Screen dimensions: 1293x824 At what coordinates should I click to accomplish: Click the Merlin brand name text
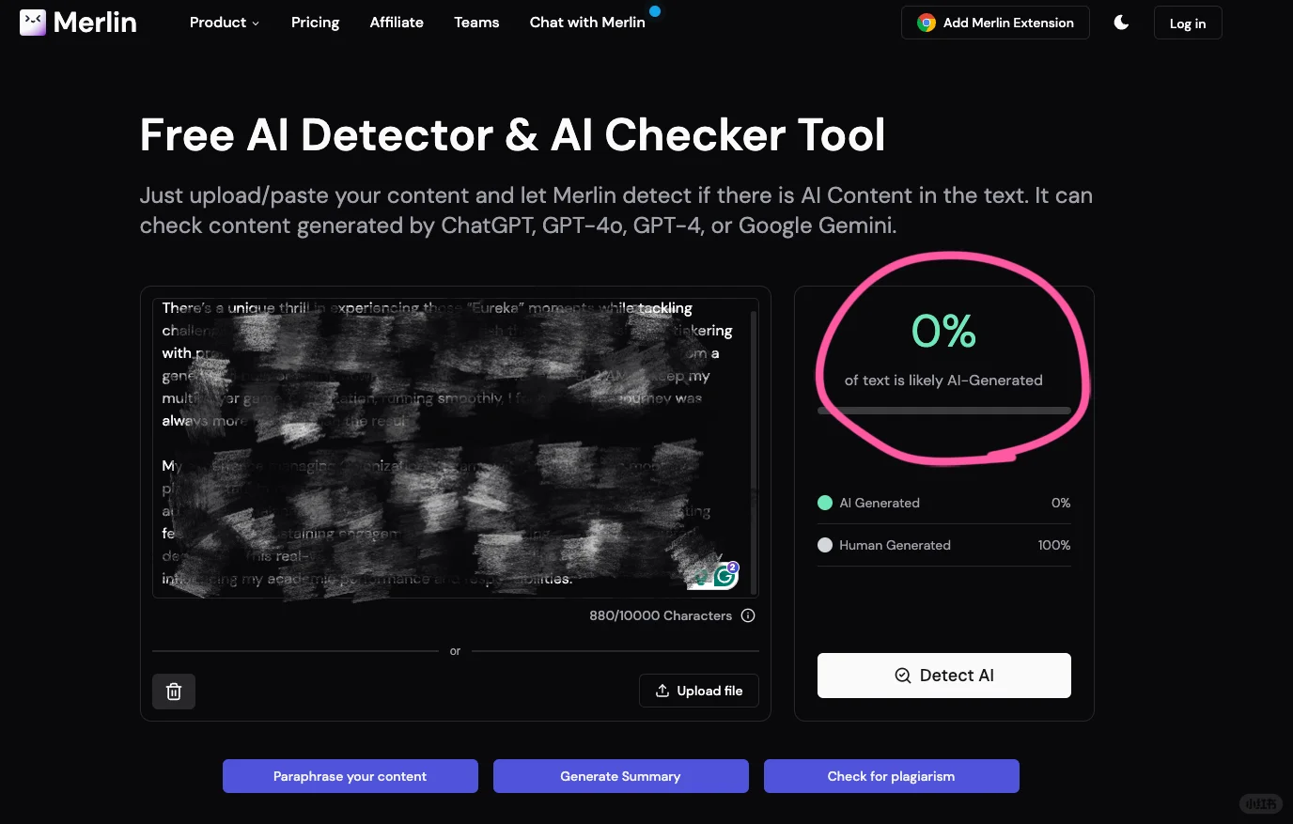pyautogui.click(x=95, y=23)
